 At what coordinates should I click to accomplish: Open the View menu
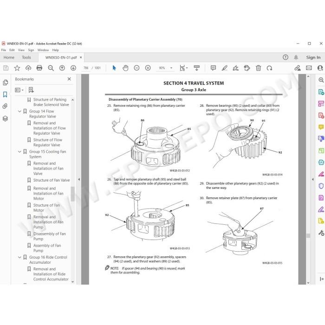pos(21,50)
